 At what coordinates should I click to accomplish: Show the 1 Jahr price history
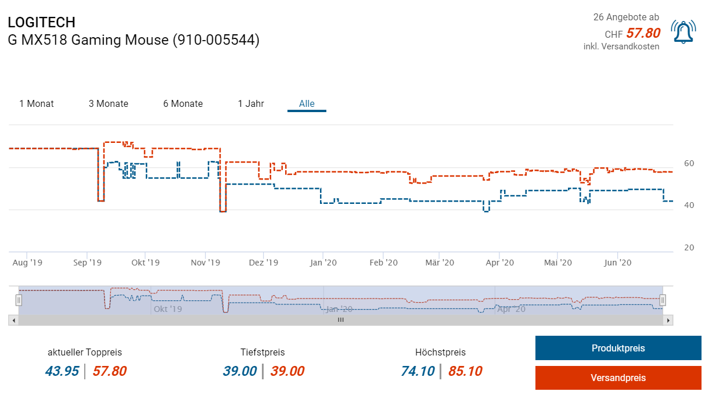(251, 104)
